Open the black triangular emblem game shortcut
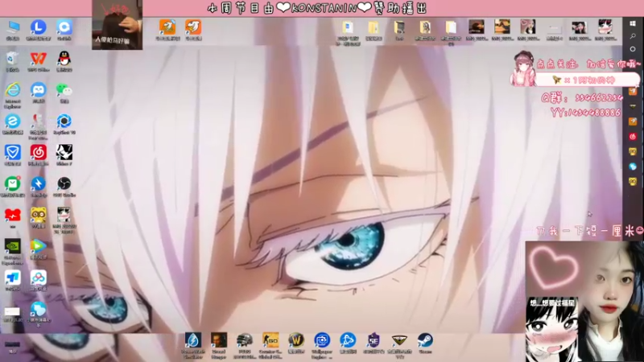Viewport: 644px width, 362px height. [399, 340]
